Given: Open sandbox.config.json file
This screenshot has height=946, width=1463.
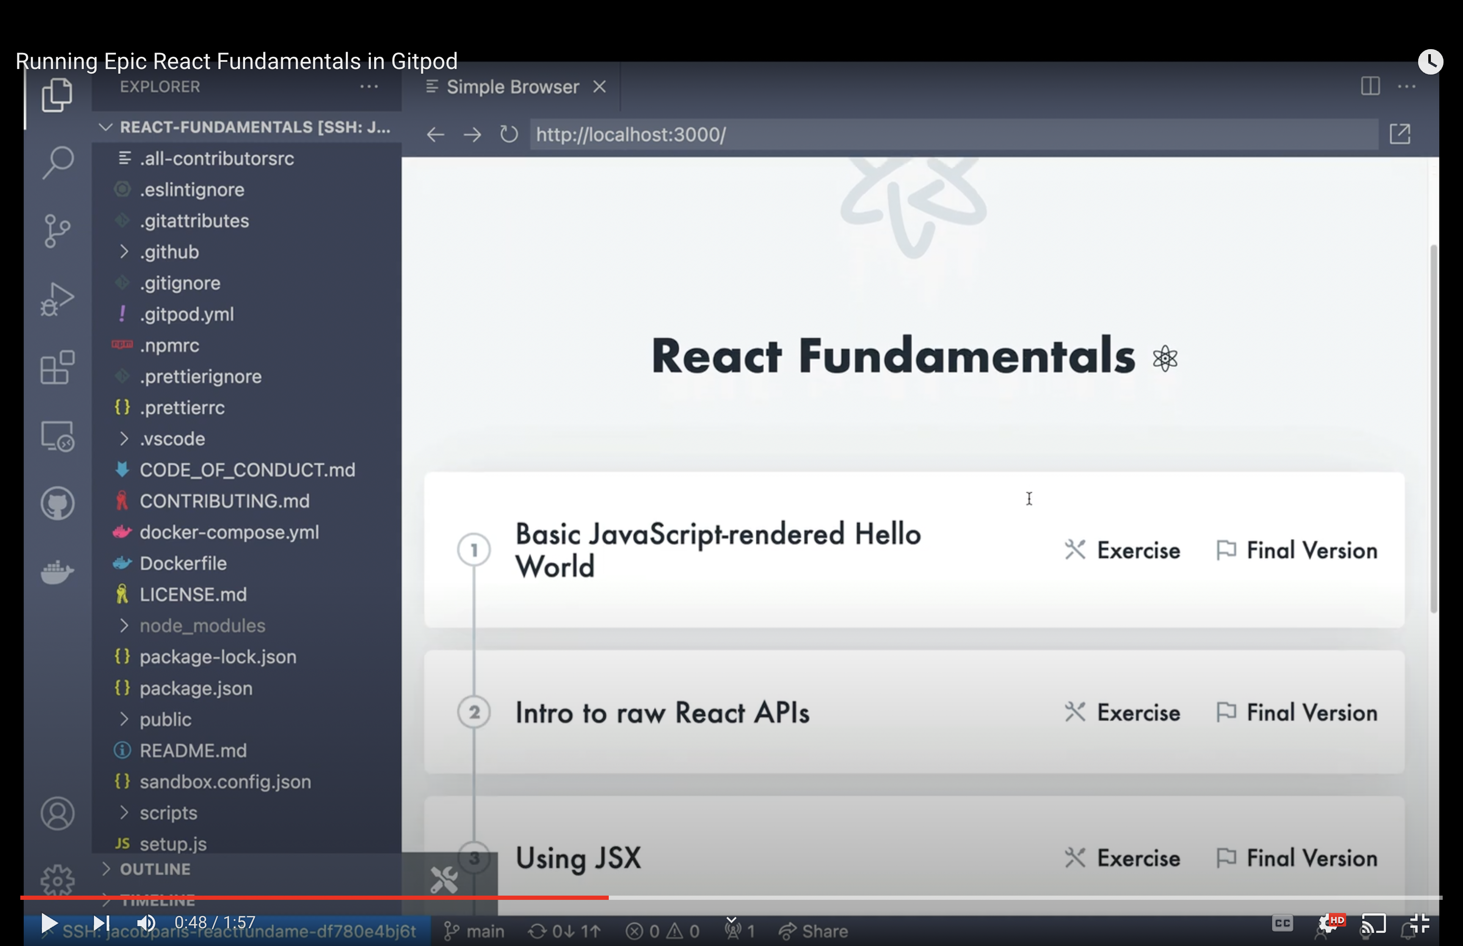Looking at the screenshot, I should [x=246, y=781].
